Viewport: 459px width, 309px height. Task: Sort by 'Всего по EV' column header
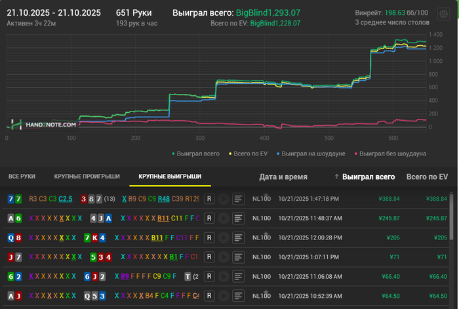427,176
